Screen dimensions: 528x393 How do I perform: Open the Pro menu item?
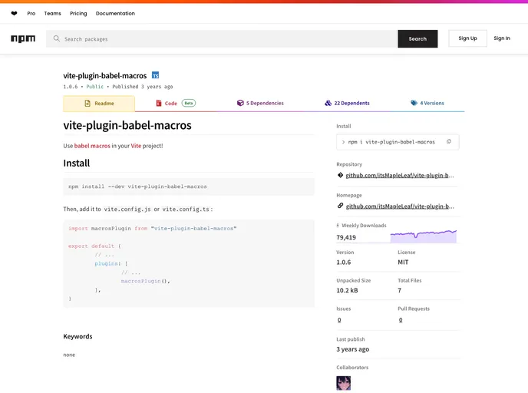tap(31, 14)
